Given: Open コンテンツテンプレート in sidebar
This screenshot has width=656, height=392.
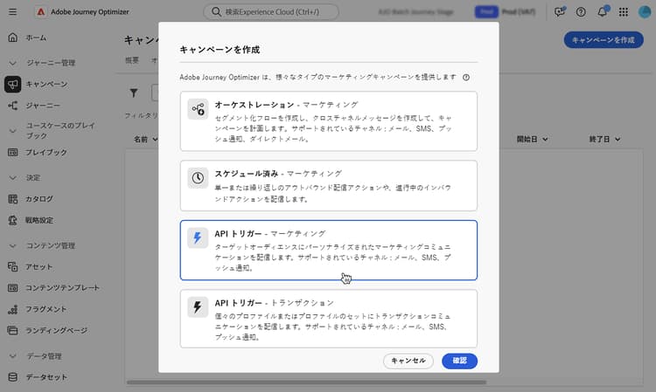Looking at the screenshot, I should pos(63,287).
